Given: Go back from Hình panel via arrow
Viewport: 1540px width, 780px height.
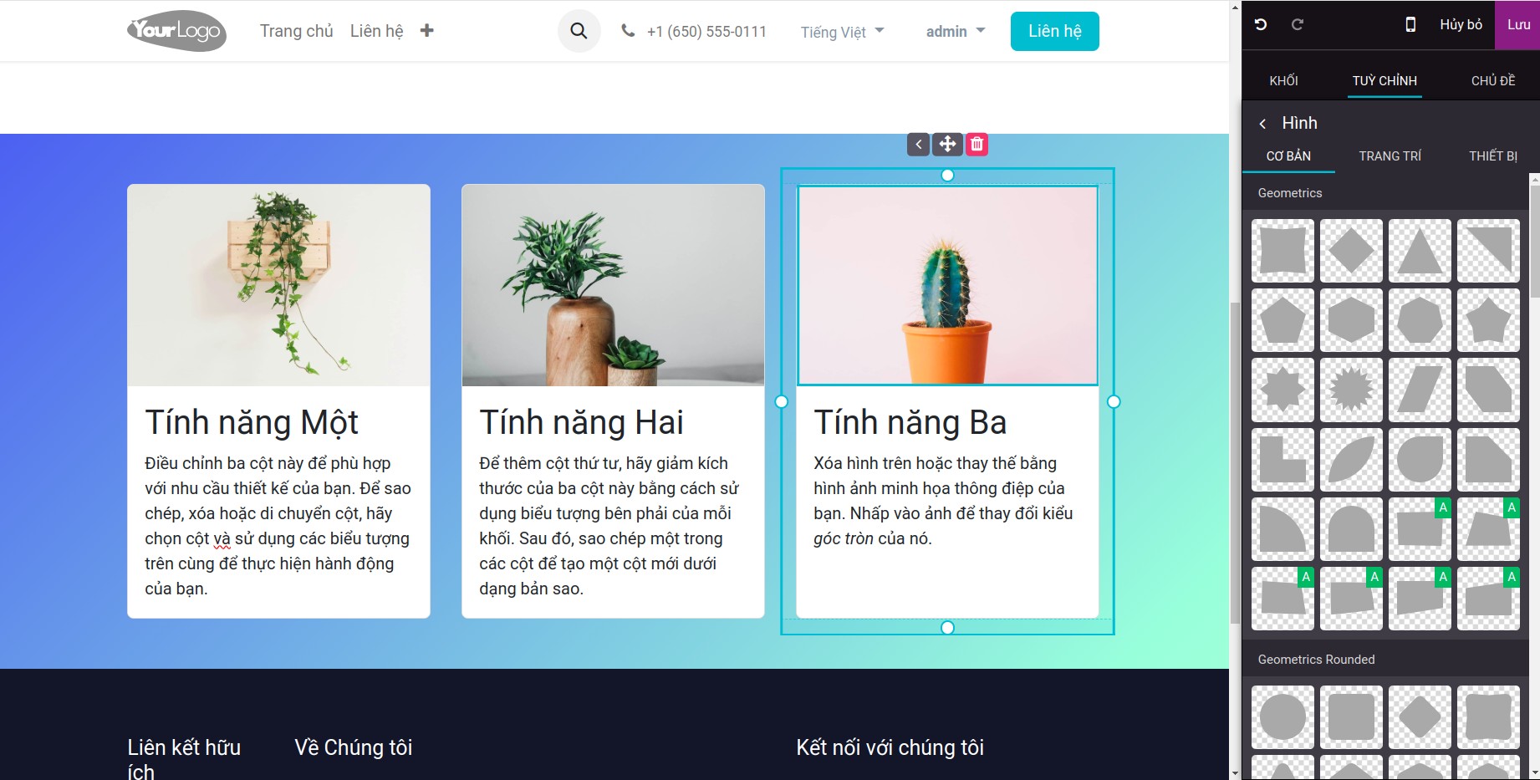Looking at the screenshot, I should [x=1262, y=124].
